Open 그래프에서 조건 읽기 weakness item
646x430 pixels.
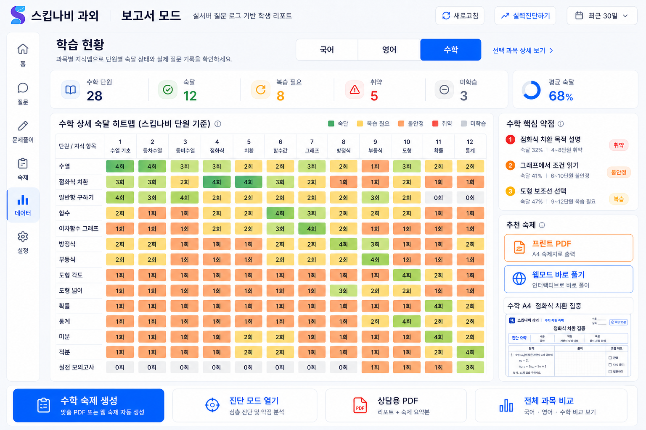(x=568, y=170)
